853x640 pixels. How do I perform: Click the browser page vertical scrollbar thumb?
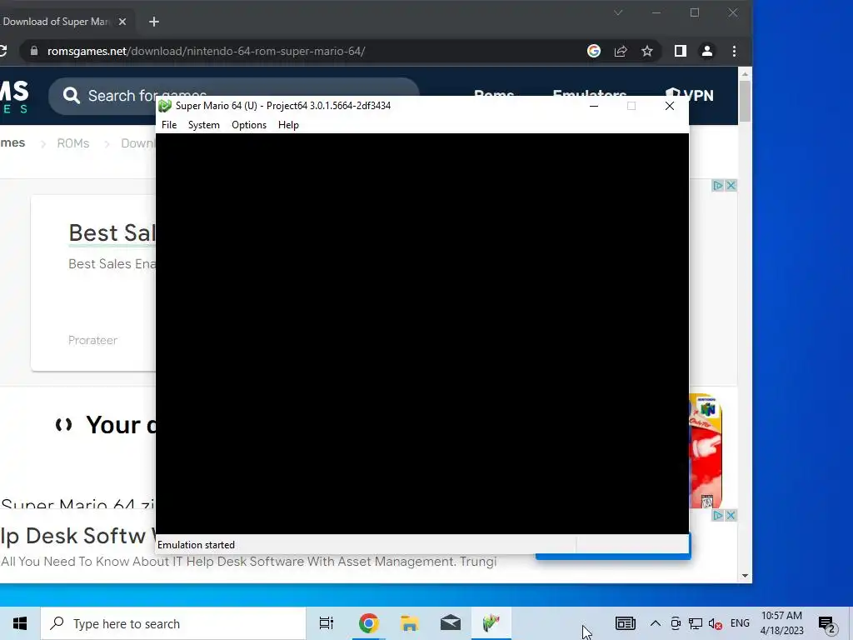click(x=745, y=101)
